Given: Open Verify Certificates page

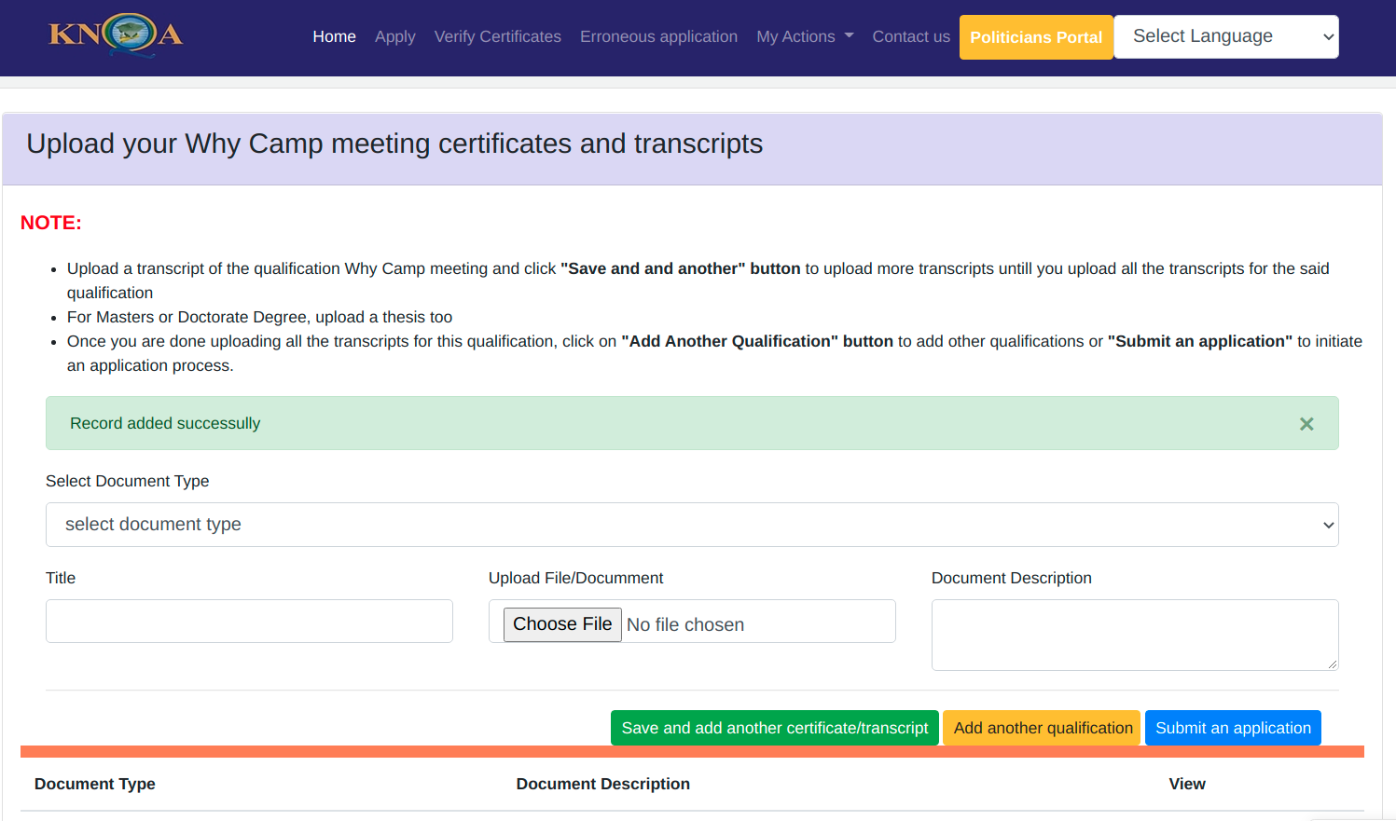Looking at the screenshot, I should (x=498, y=36).
